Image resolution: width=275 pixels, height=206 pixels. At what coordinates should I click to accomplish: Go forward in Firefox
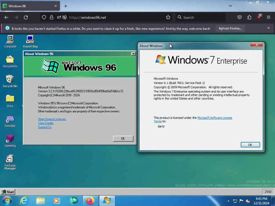[x=16, y=17]
